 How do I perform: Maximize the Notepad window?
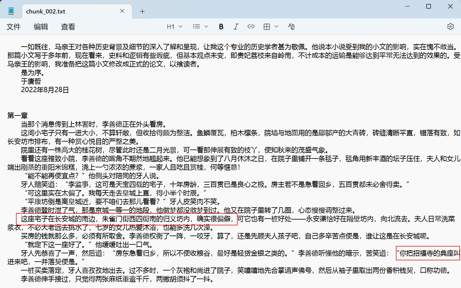click(428, 6)
